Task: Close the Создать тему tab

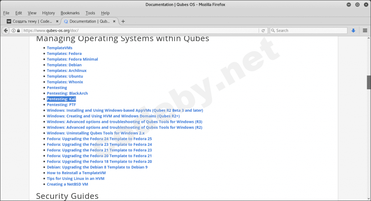Action: pos(57,21)
